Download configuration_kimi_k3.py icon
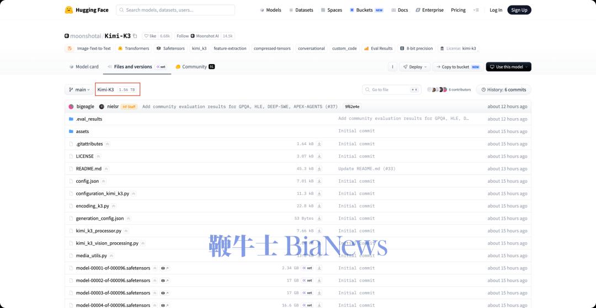The width and height of the screenshot is (596, 308). 320,193
